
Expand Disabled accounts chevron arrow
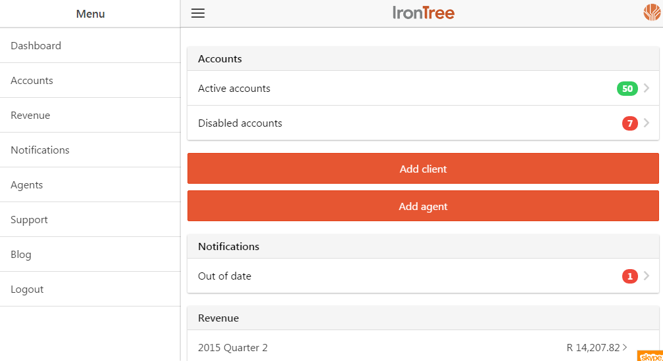647,123
